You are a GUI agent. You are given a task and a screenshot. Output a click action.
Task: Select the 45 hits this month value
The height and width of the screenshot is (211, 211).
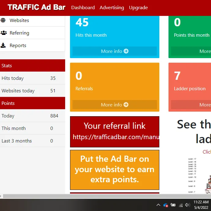click(82, 22)
